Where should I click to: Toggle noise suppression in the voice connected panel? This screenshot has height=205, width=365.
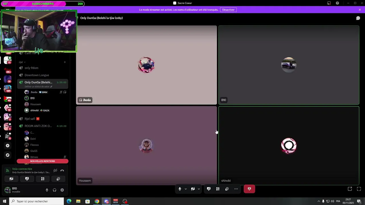[55, 171]
